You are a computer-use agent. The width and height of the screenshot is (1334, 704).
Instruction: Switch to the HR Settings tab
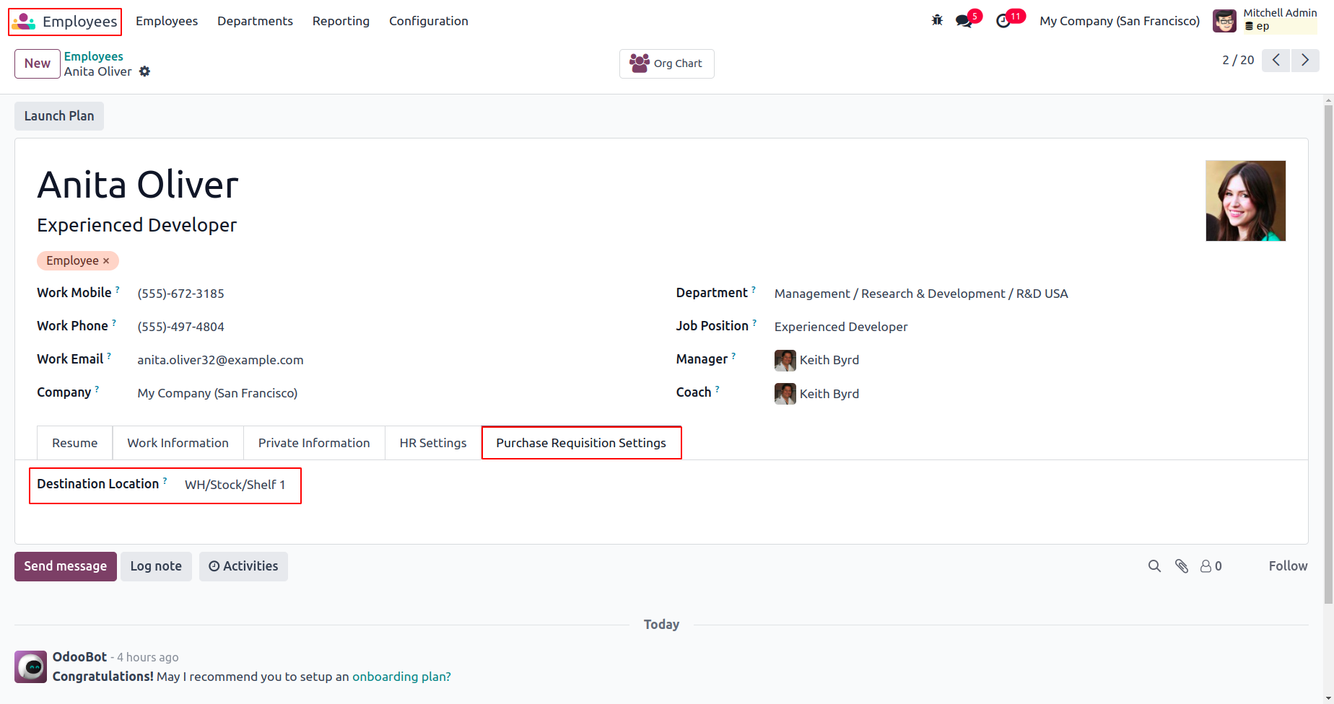pyautogui.click(x=432, y=443)
